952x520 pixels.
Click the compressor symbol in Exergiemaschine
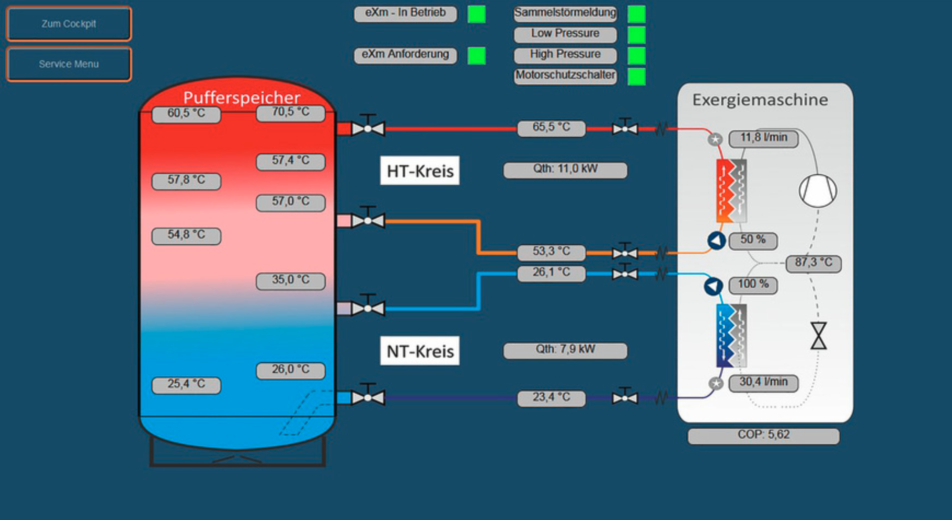coord(817,191)
